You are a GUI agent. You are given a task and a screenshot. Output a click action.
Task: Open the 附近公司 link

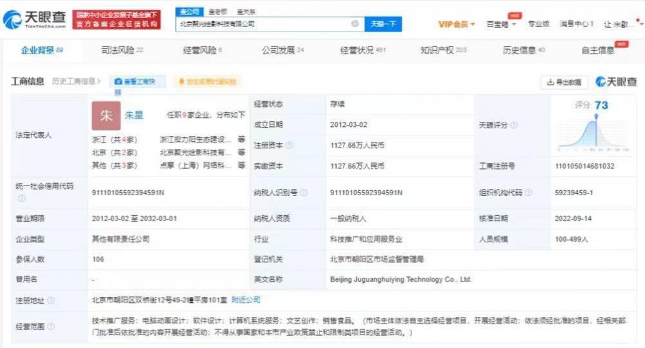click(x=246, y=300)
